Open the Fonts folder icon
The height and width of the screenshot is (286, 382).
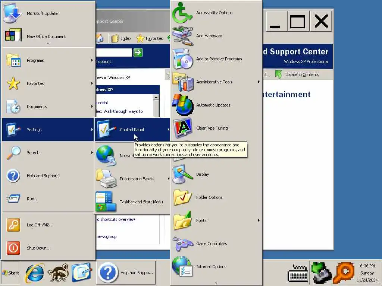click(x=182, y=220)
